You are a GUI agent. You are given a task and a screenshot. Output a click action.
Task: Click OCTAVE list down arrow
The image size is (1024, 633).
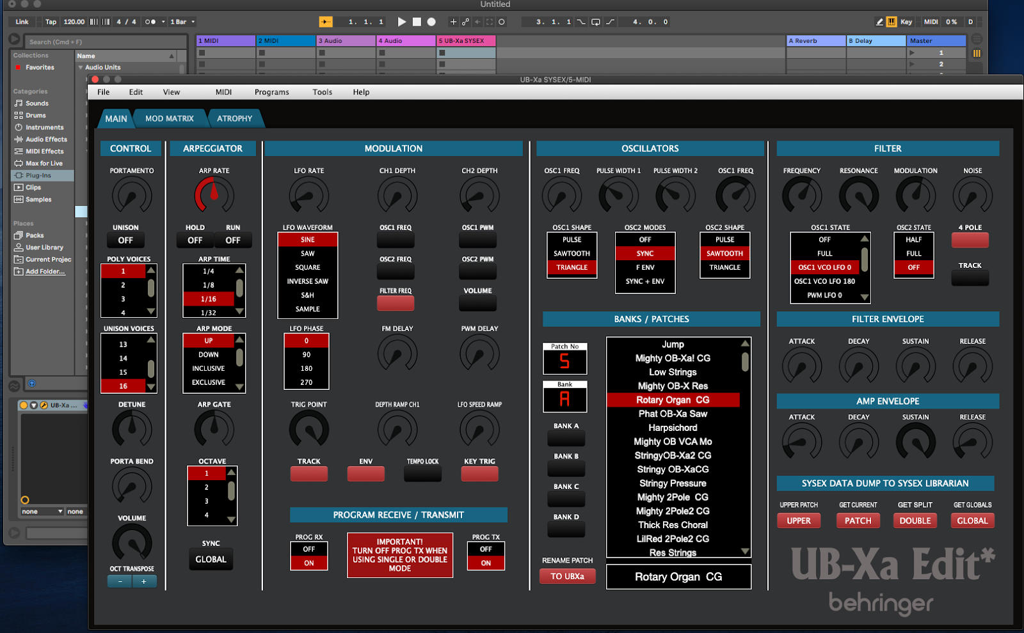(x=231, y=520)
